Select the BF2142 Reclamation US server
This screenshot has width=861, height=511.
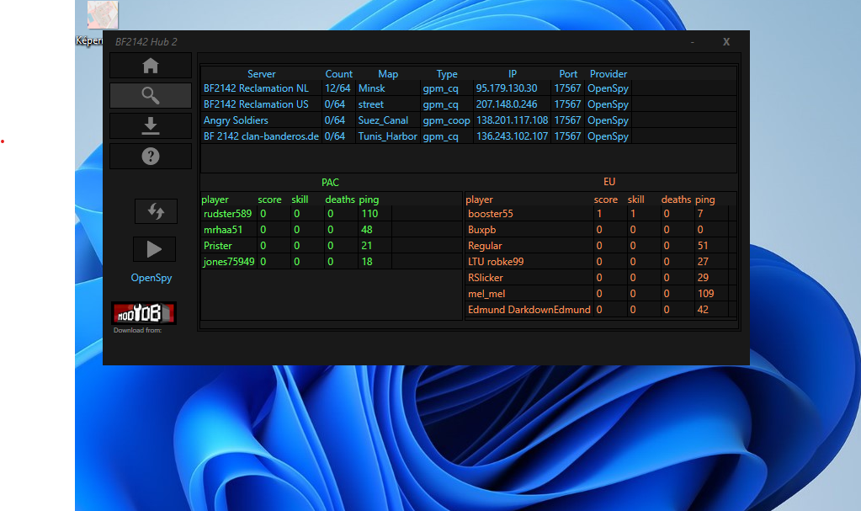256,104
